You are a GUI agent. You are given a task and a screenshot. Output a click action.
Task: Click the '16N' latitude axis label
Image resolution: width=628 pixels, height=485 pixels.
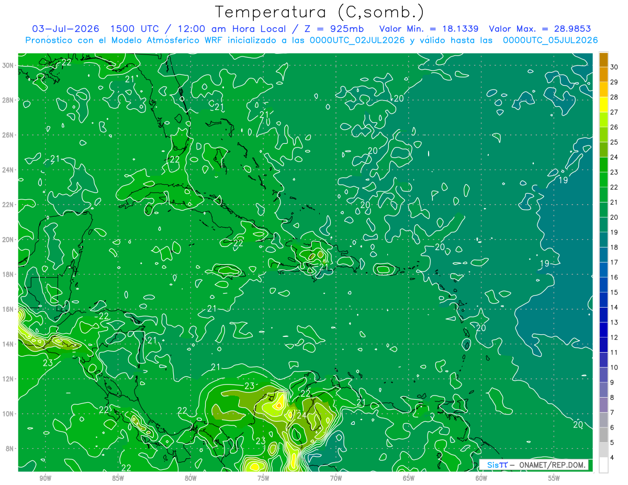click(x=8, y=309)
